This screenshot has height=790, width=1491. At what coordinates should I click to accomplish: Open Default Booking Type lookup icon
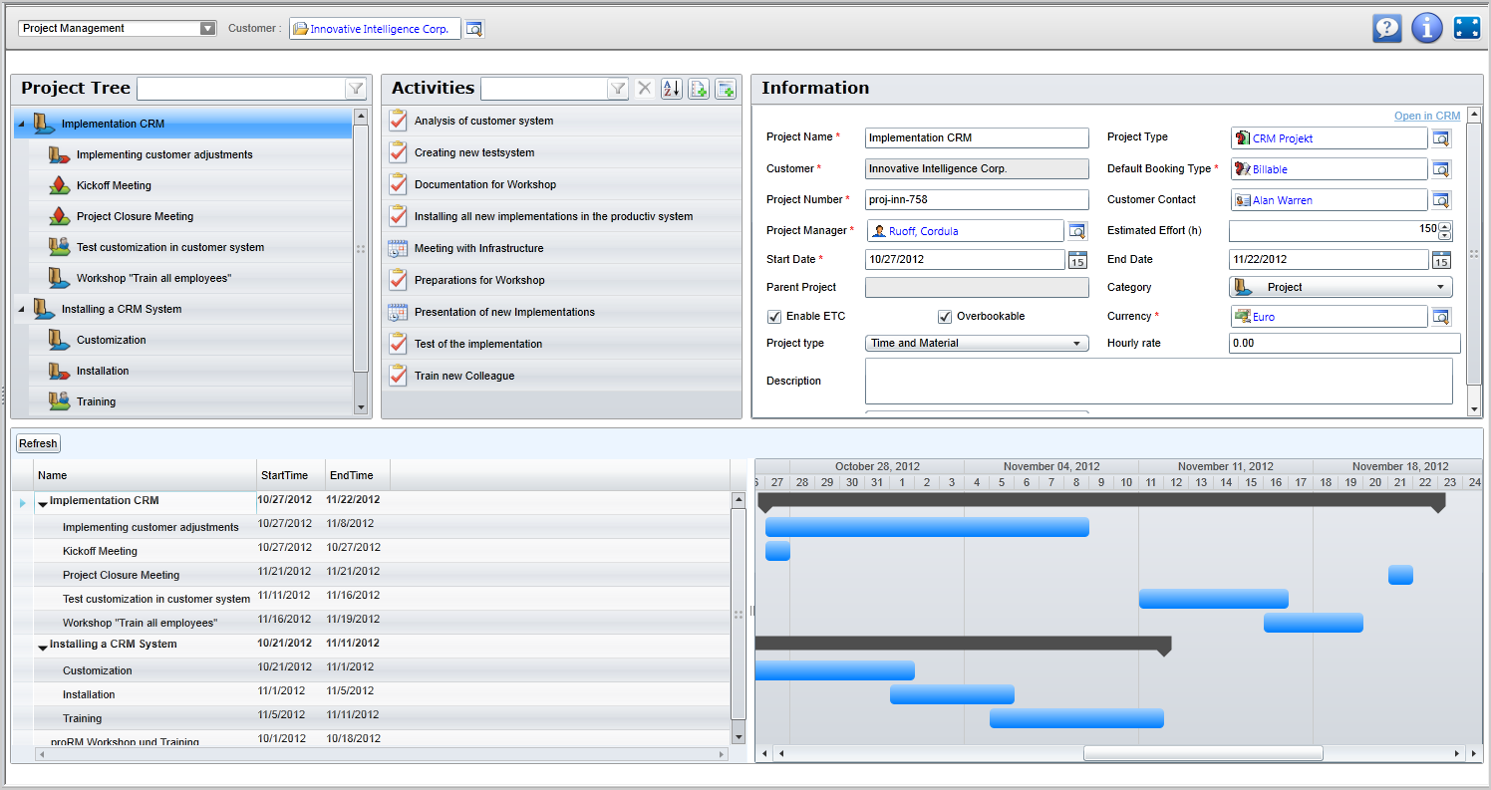[1442, 169]
